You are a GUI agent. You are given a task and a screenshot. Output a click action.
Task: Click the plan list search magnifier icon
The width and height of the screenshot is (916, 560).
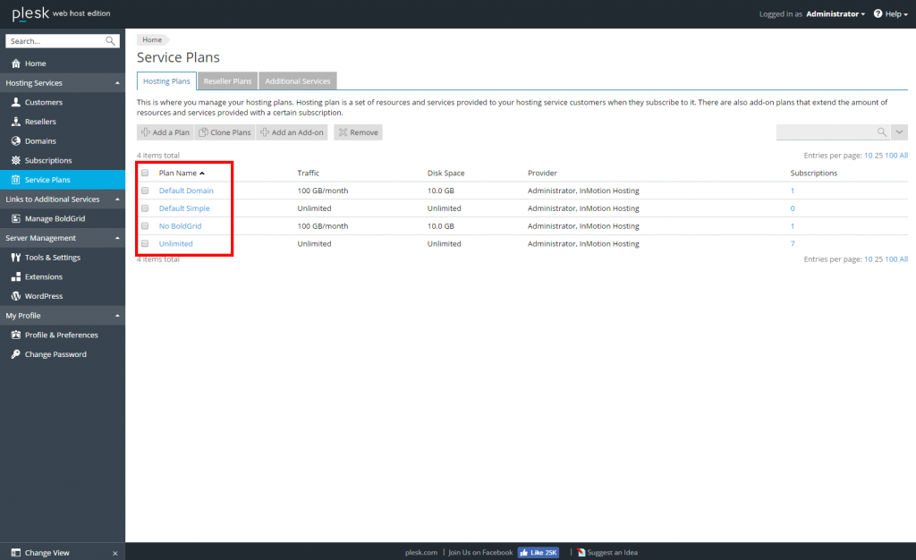(x=882, y=132)
